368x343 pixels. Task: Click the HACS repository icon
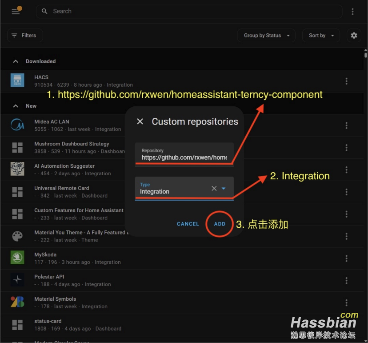click(17, 80)
